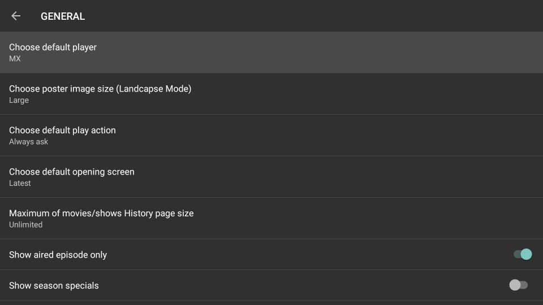The image size is (543, 305).
Task: Click the gray knob of season specials toggle
Action: 515,285
